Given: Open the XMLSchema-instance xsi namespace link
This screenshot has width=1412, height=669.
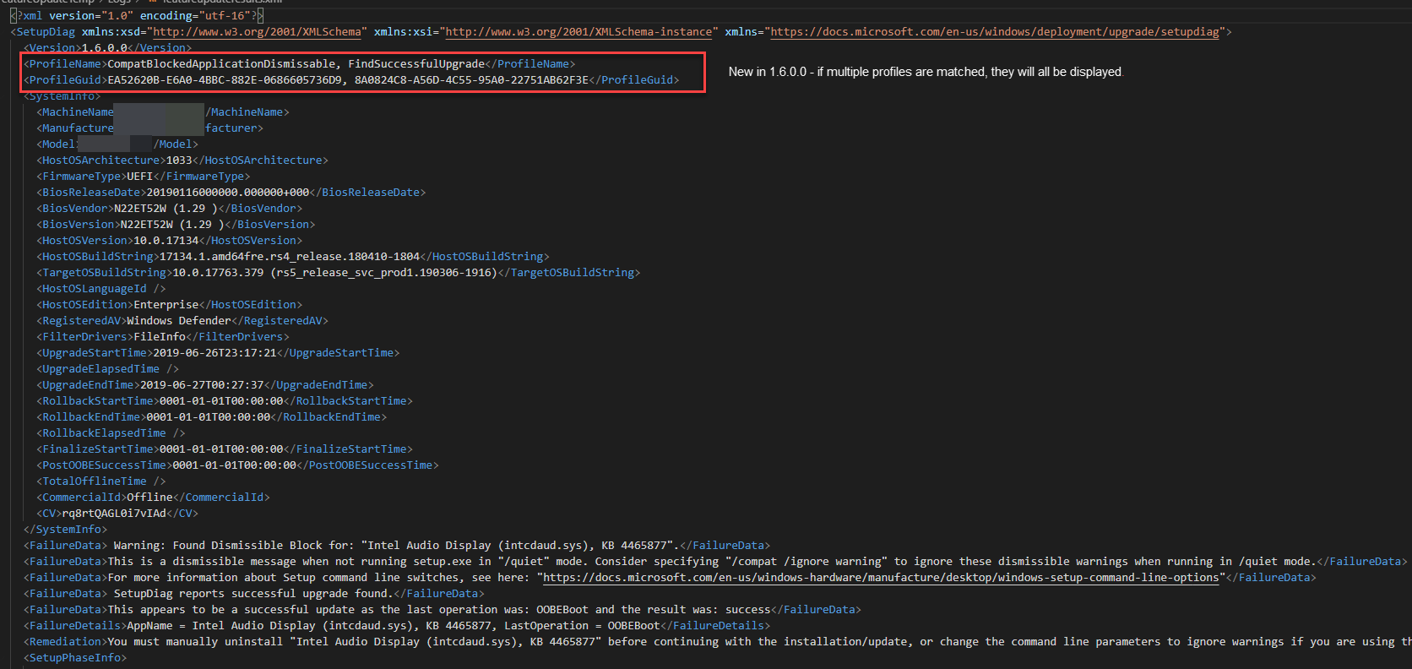Looking at the screenshot, I should [578, 31].
